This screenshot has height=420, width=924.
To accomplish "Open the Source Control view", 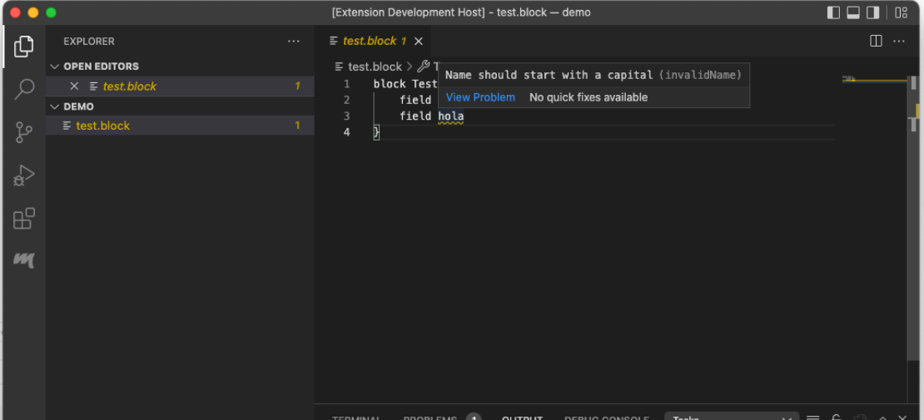I will (x=23, y=132).
